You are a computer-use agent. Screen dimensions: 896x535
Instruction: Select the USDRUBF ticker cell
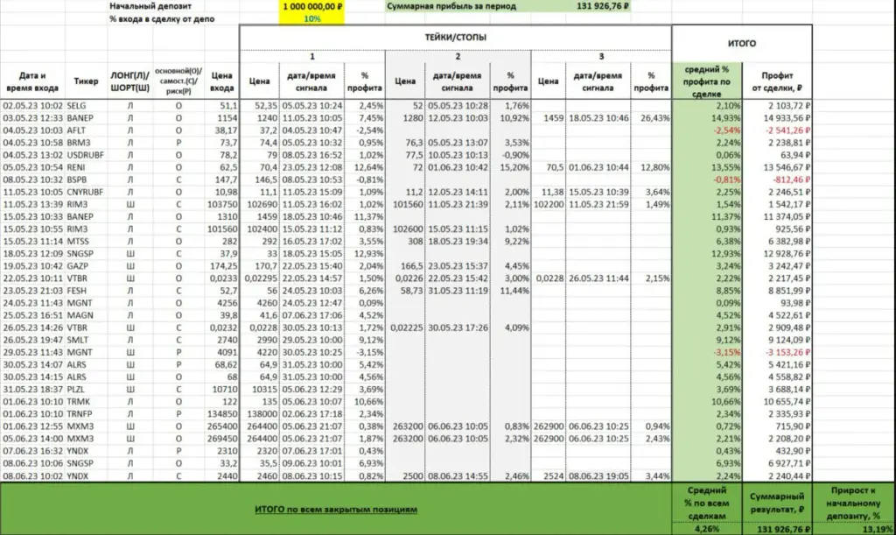point(85,155)
